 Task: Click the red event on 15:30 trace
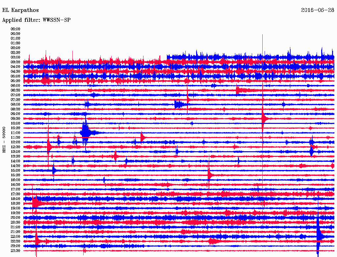click(x=210, y=175)
